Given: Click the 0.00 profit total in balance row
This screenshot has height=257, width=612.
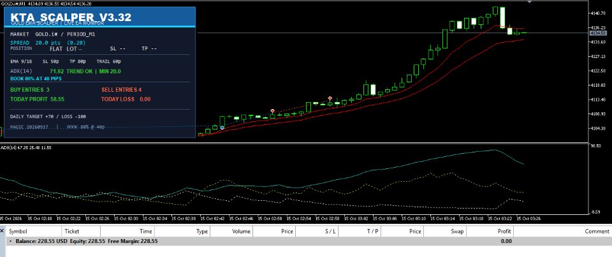Looking at the screenshot, I should point(506,241).
